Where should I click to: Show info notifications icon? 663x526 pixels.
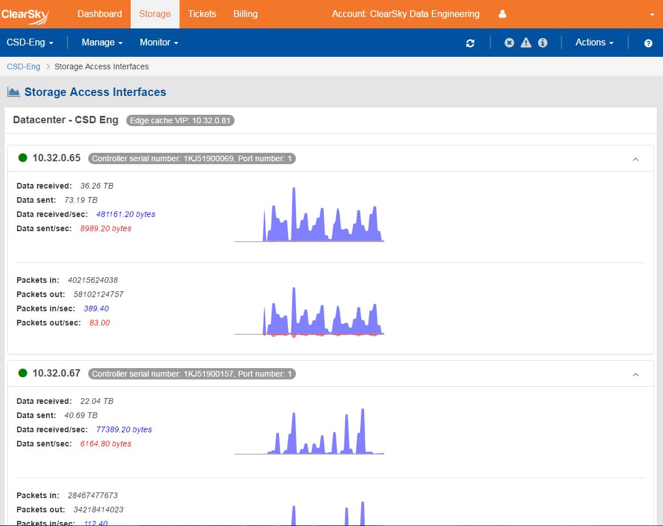tap(543, 43)
